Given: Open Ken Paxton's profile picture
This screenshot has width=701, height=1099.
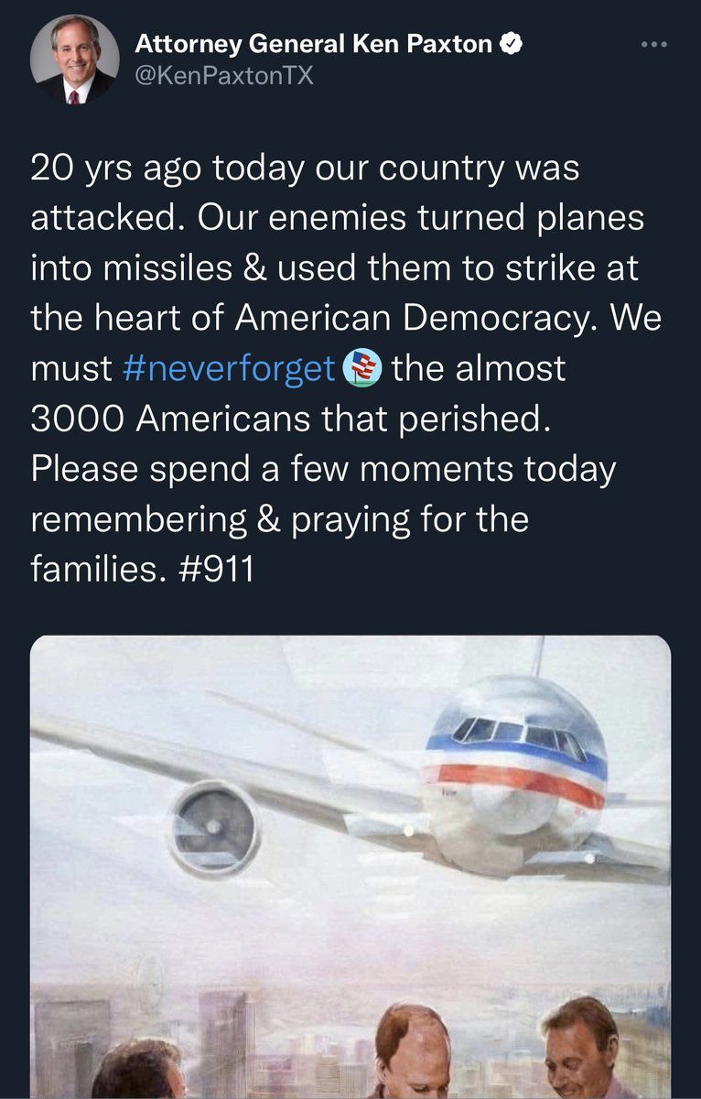Looking at the screenshot, I should [x=75, y=59].
